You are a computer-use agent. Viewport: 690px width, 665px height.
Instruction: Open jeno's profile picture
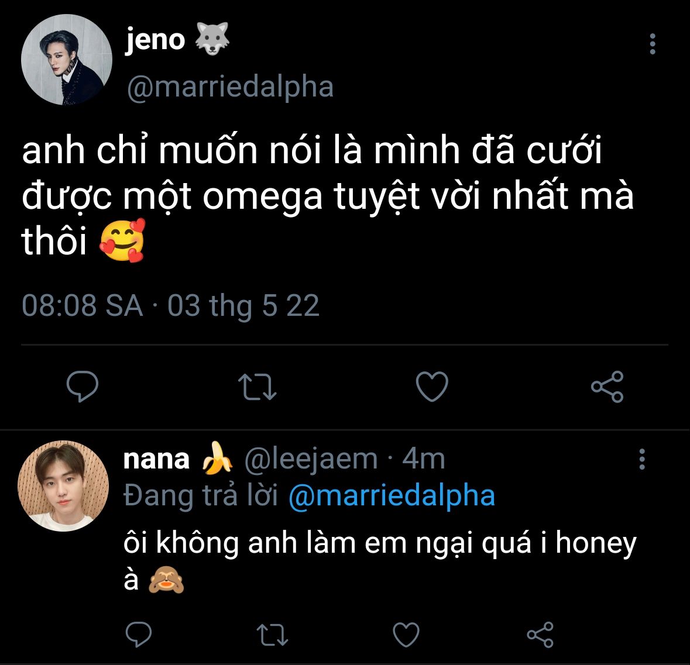(66, 60)
